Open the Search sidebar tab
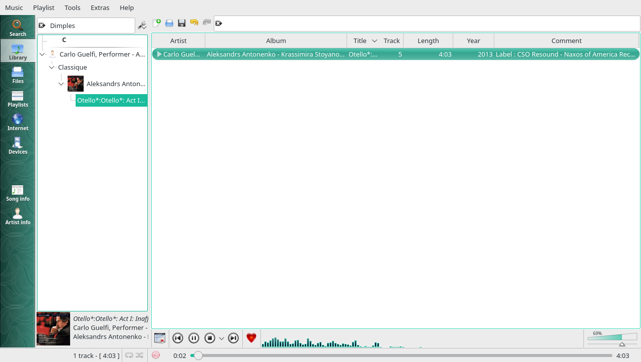641x362 pixels. tap(18, 28)
